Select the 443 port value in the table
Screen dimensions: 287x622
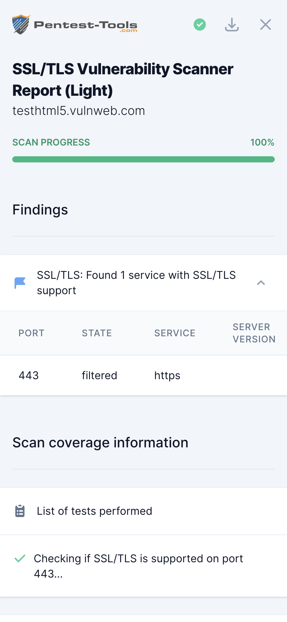click(29, 375)
